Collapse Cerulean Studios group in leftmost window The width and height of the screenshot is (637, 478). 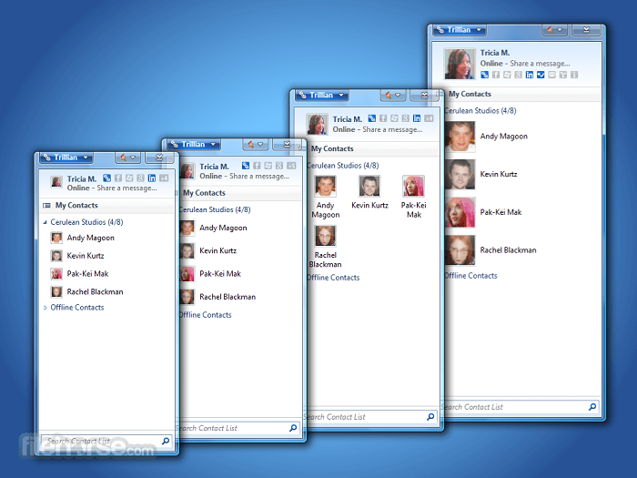pyautogui.click(x=45, y=221)
